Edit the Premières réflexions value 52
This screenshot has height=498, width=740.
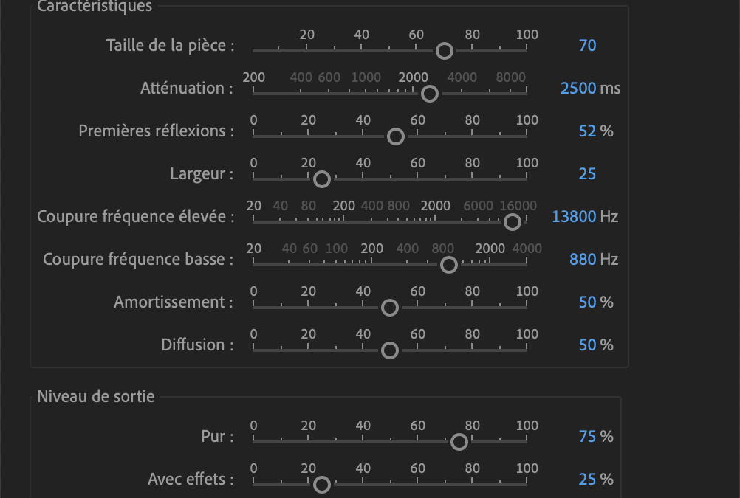tap(588, 131)
